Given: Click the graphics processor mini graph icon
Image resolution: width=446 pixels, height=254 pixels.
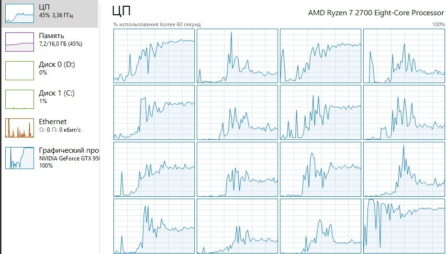Looking at the screenshot, I should point(20,158).
